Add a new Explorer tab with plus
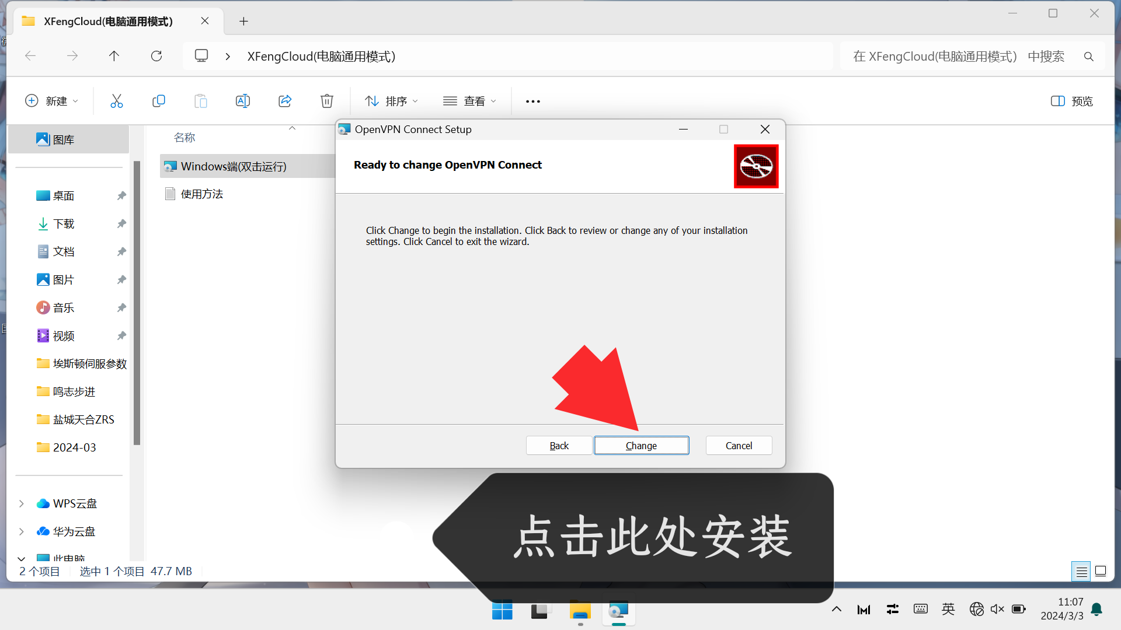 tap(244, 21)
